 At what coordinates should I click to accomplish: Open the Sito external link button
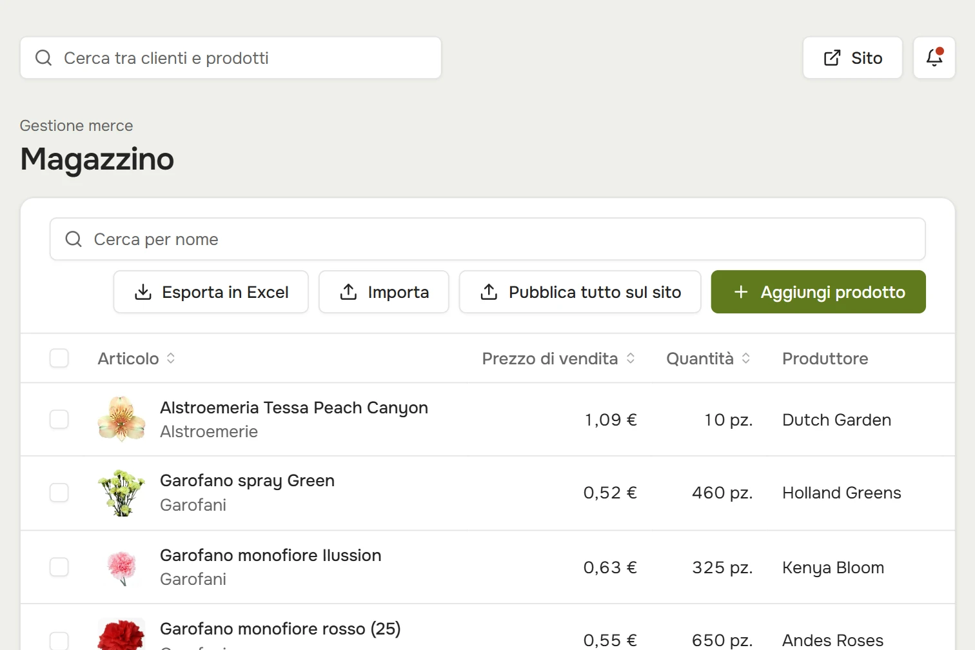pos(852,57)
